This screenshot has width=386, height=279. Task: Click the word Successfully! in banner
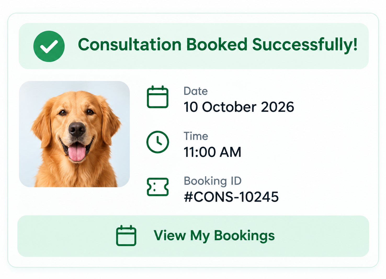coord(305,45)
